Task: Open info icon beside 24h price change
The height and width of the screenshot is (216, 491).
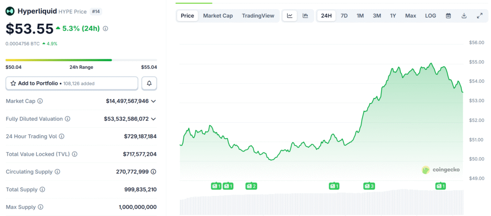Action: click(105, 29)
